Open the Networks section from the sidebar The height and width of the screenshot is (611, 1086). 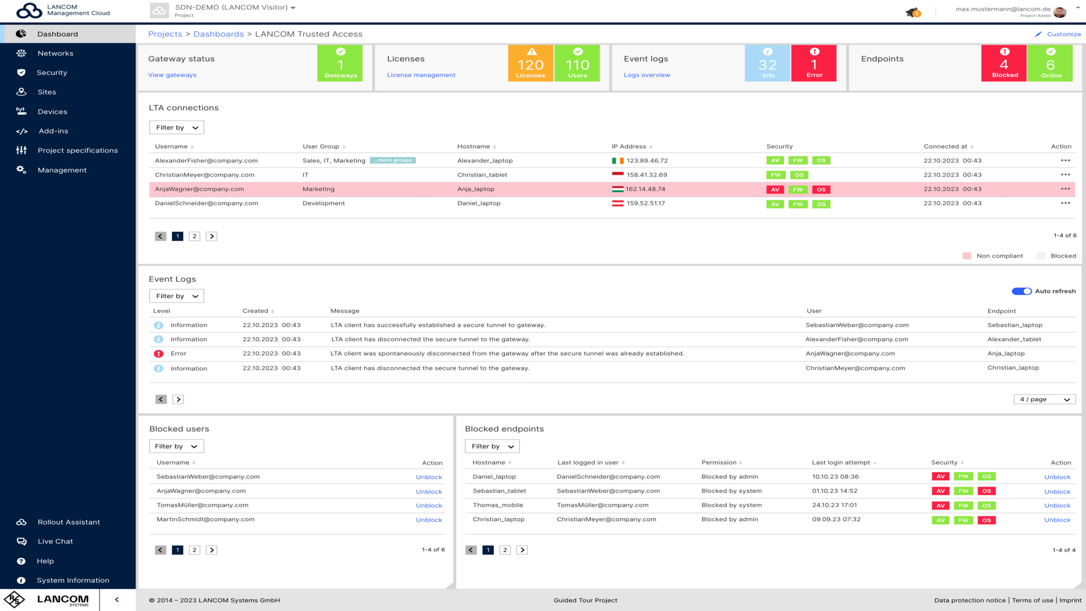[55, 53]
